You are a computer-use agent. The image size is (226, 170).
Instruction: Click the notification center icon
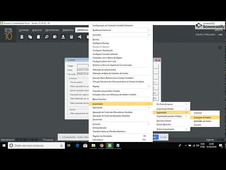tap(221, 146)
